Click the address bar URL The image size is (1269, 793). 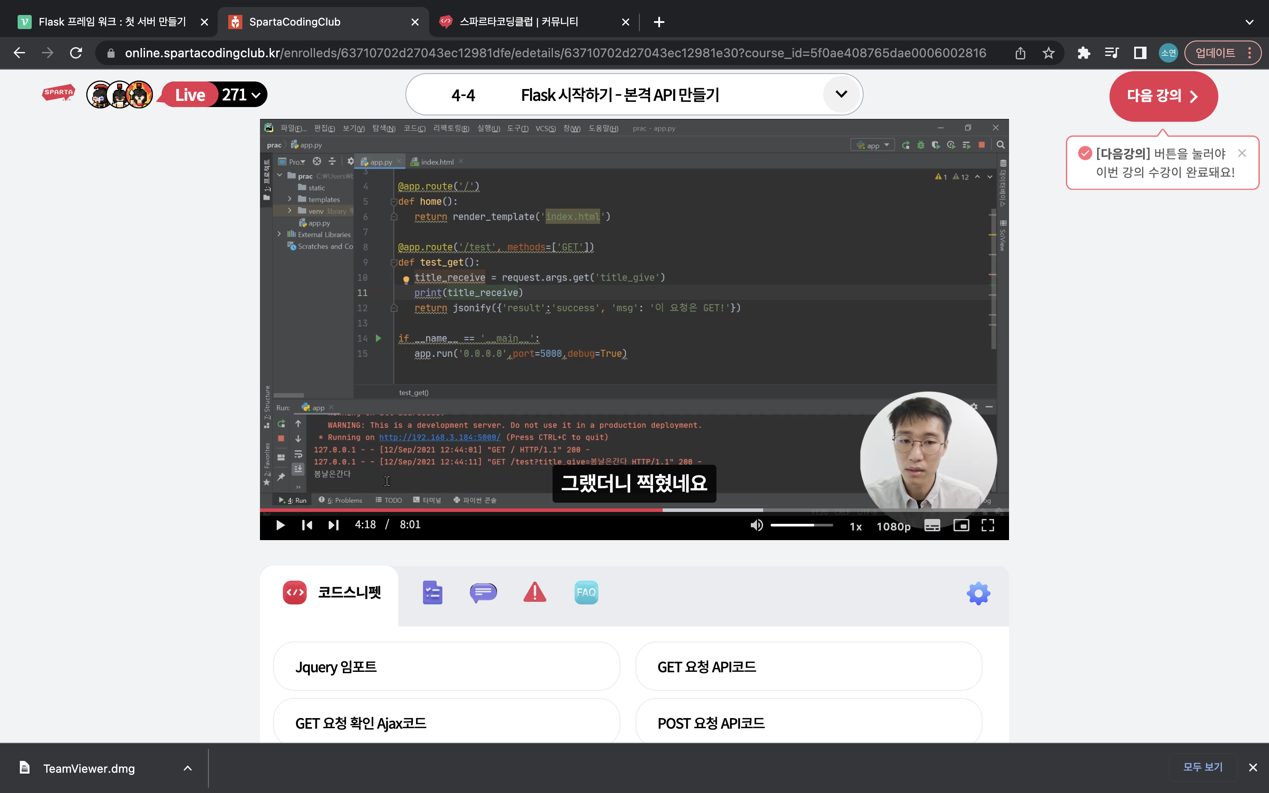(x=555, y=53)
